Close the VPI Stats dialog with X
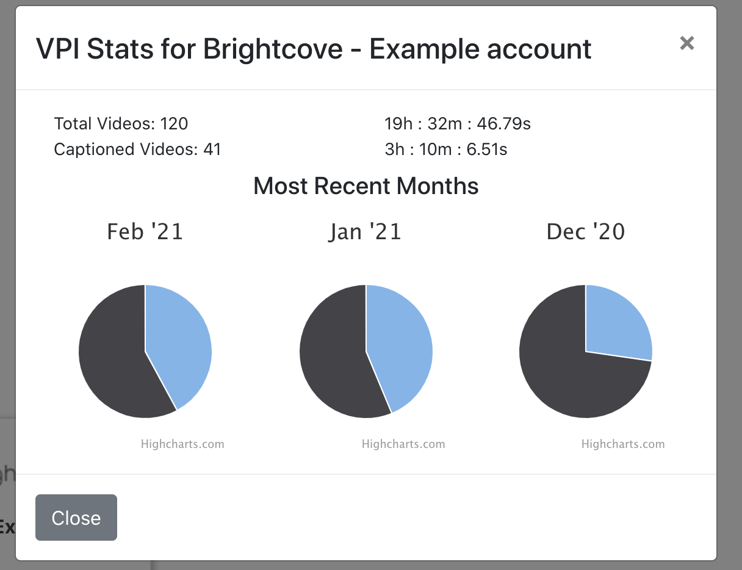742x570 pixels. pos(687,43)
